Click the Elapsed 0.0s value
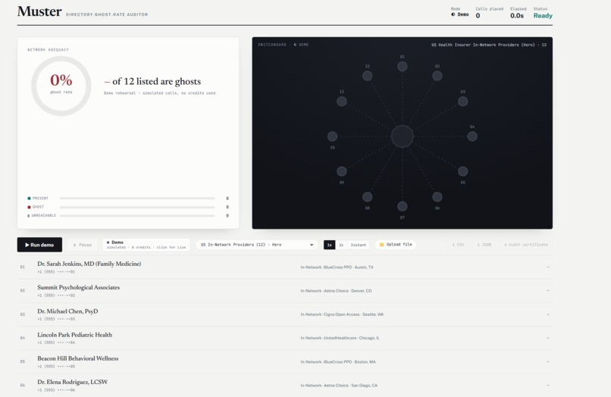611x397 pixels. tap(517, 16)
